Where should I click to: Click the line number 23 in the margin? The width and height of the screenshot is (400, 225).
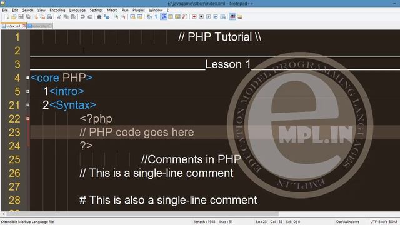[14, 132]
